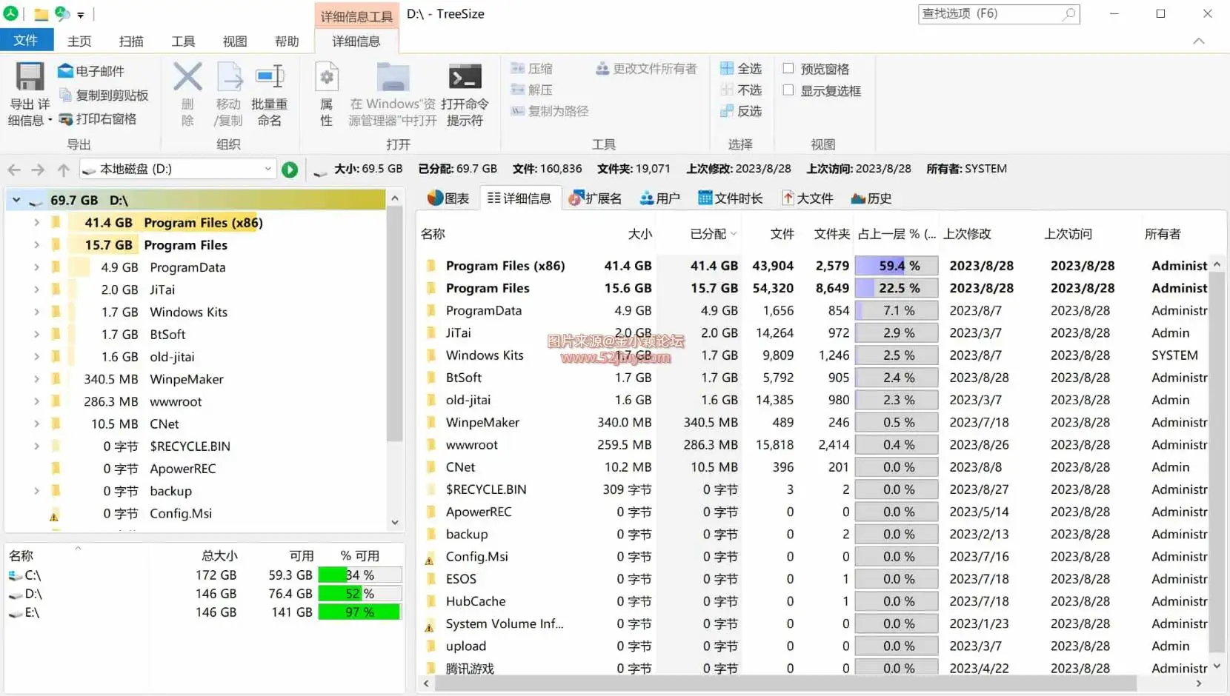
Task: Collapse the 69.7 GB D:\ root node
Action: (x=15, y=200)
